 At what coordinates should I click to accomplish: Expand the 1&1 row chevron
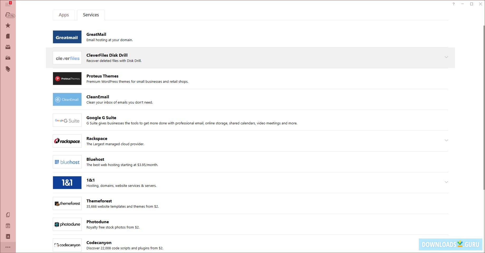point(446,182)
